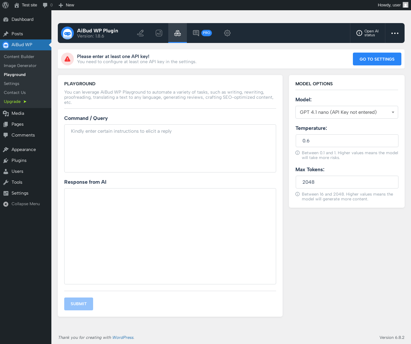Click the AiBud robot logo
Viewport: 411px width, 344px height.
click(x=67, y=33)
